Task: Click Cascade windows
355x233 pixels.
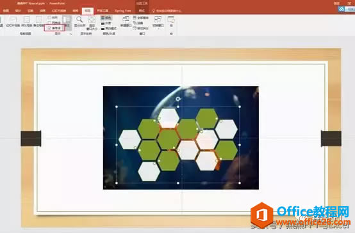Action: click(138, 23)
